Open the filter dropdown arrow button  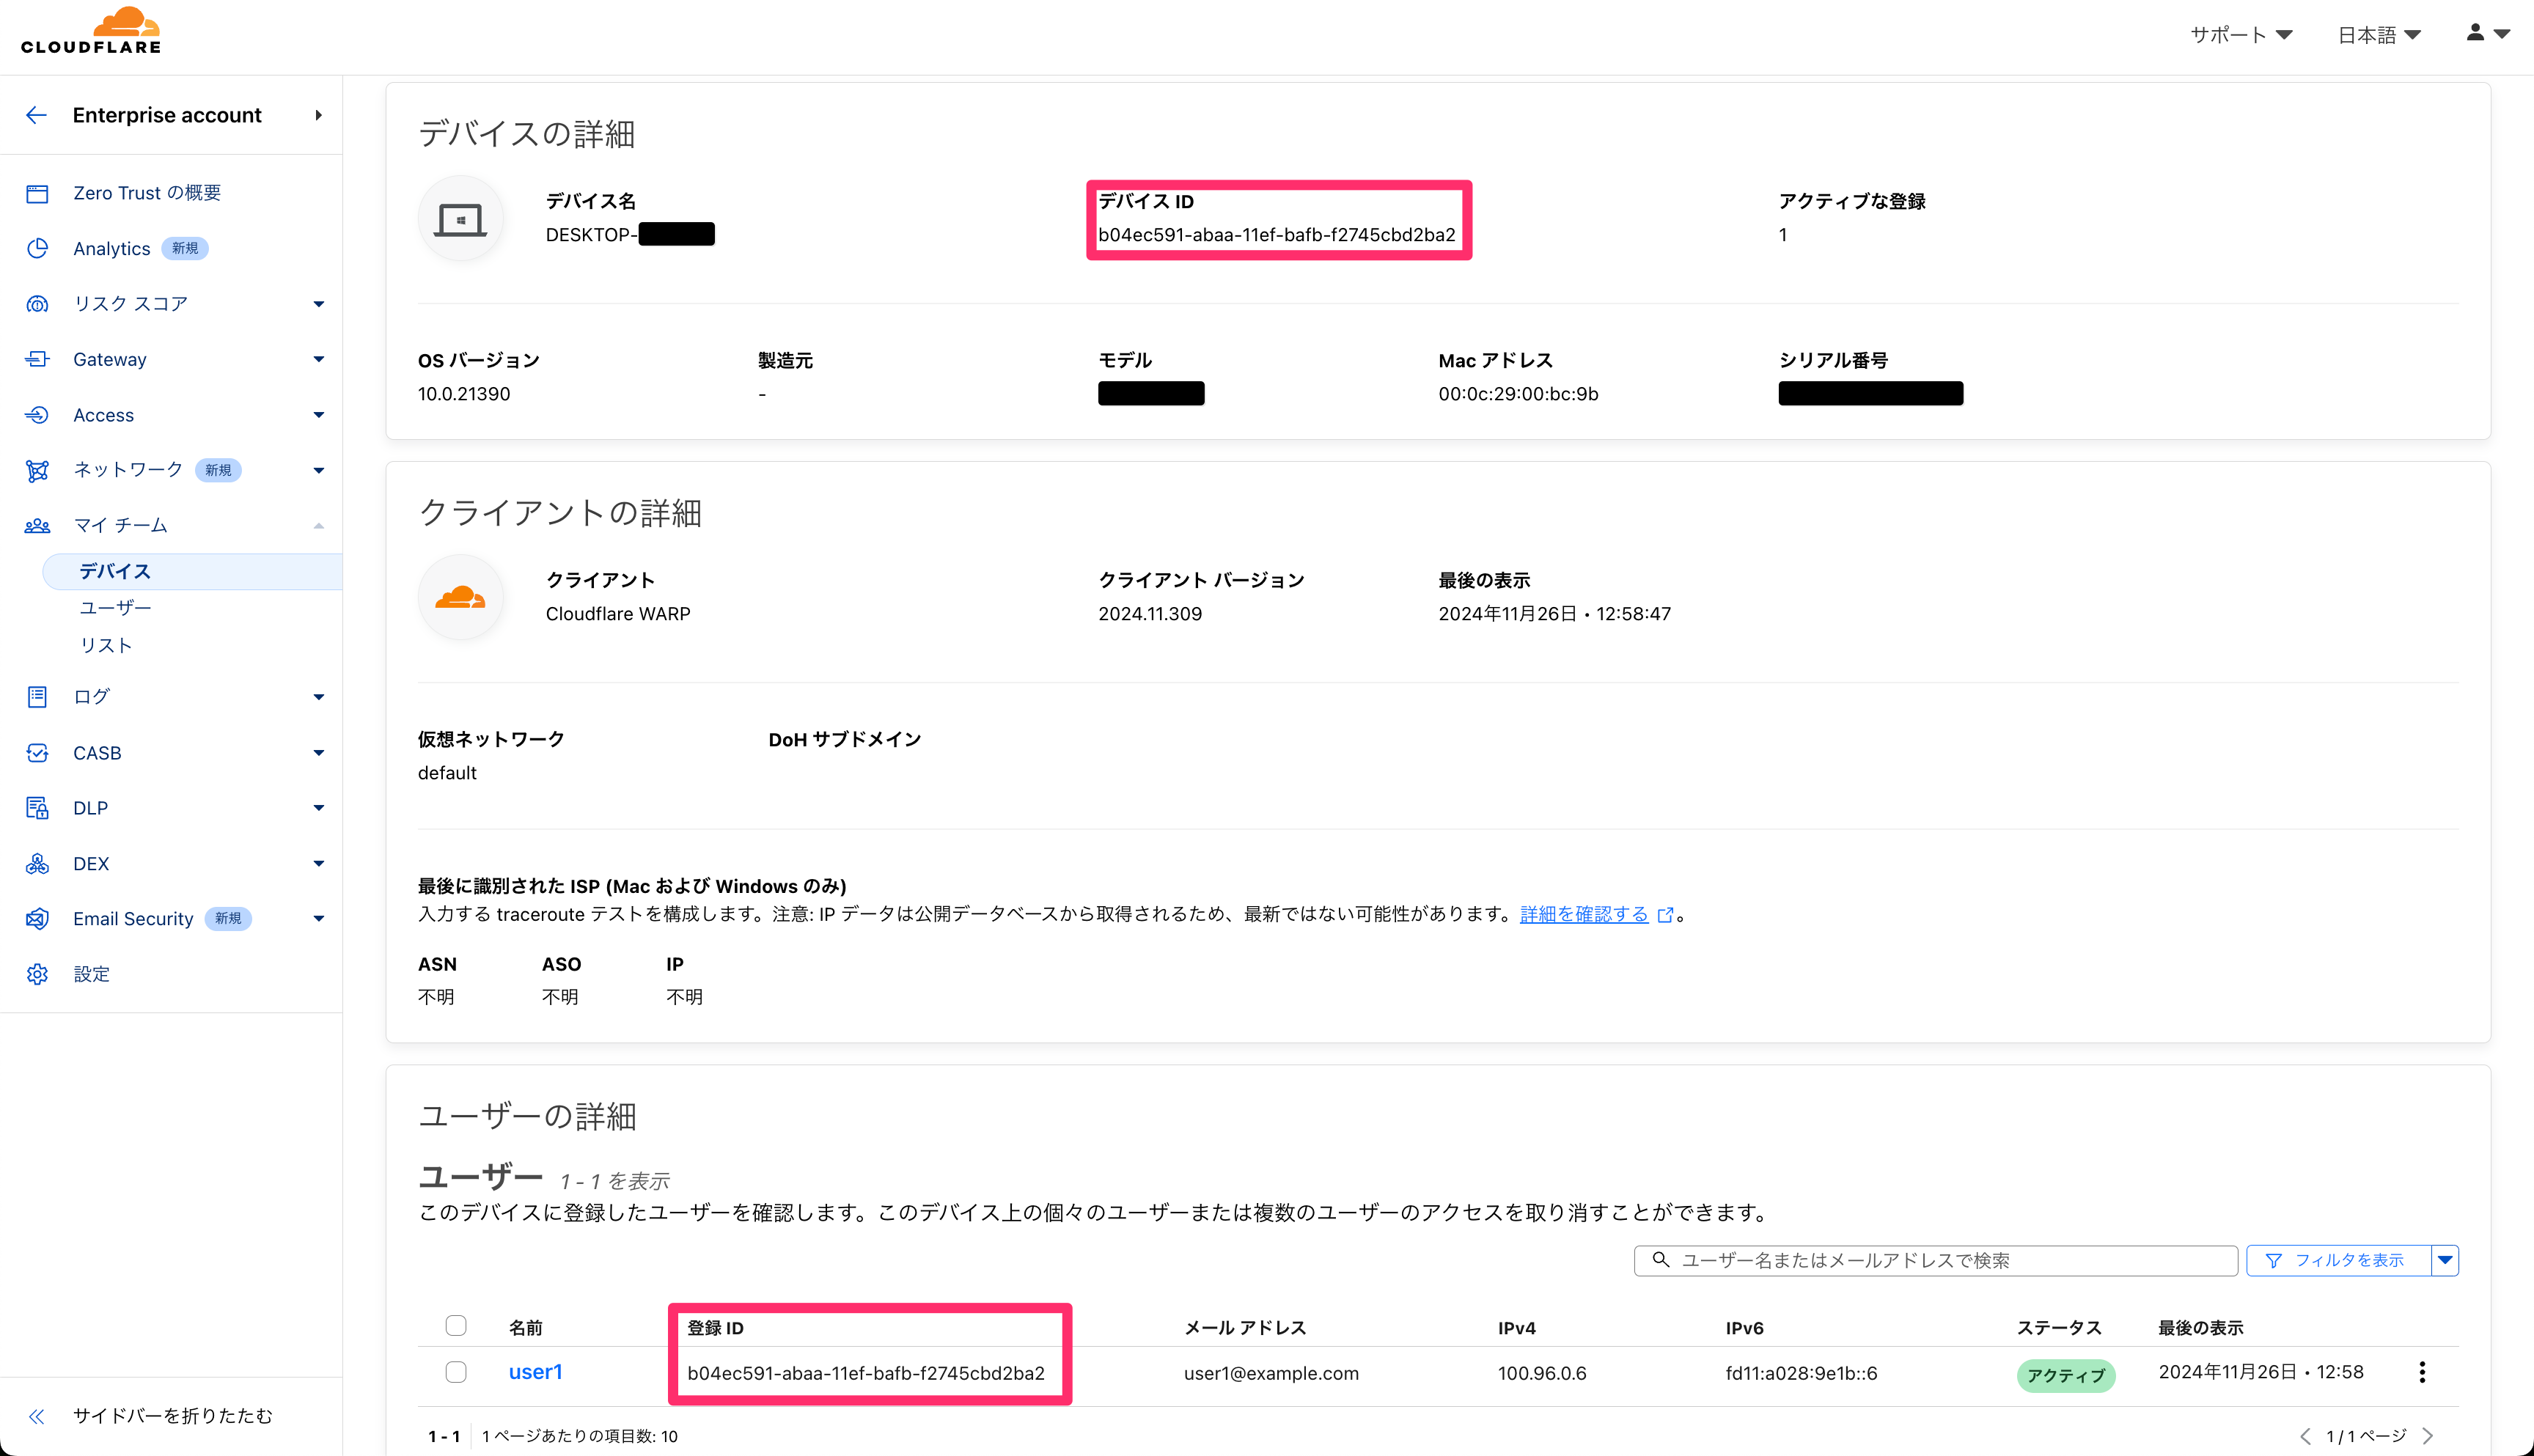[x=2445, y=1260]
